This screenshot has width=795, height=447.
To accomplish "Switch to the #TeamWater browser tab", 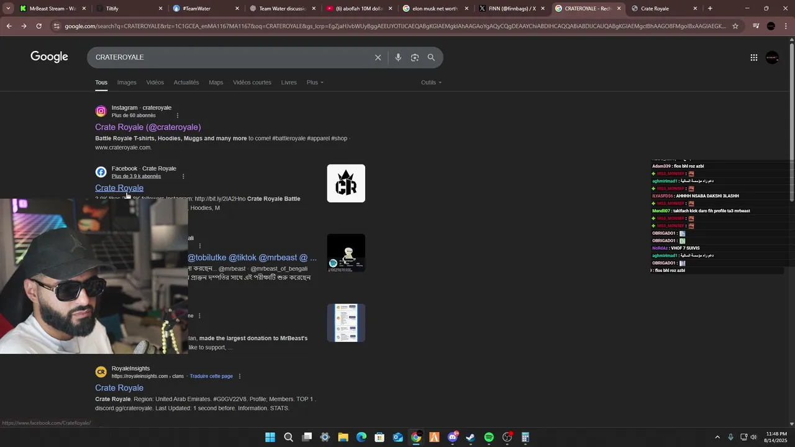I will coord(206,9).
